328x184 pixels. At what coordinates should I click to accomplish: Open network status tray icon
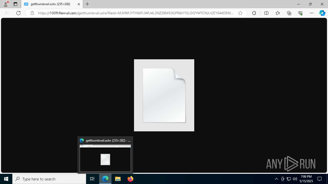click(x=289, y=179)
